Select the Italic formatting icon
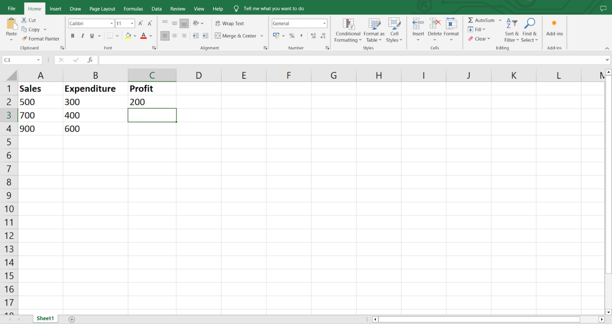The width and height of the screenshot is (612, 324). point(82,36)
